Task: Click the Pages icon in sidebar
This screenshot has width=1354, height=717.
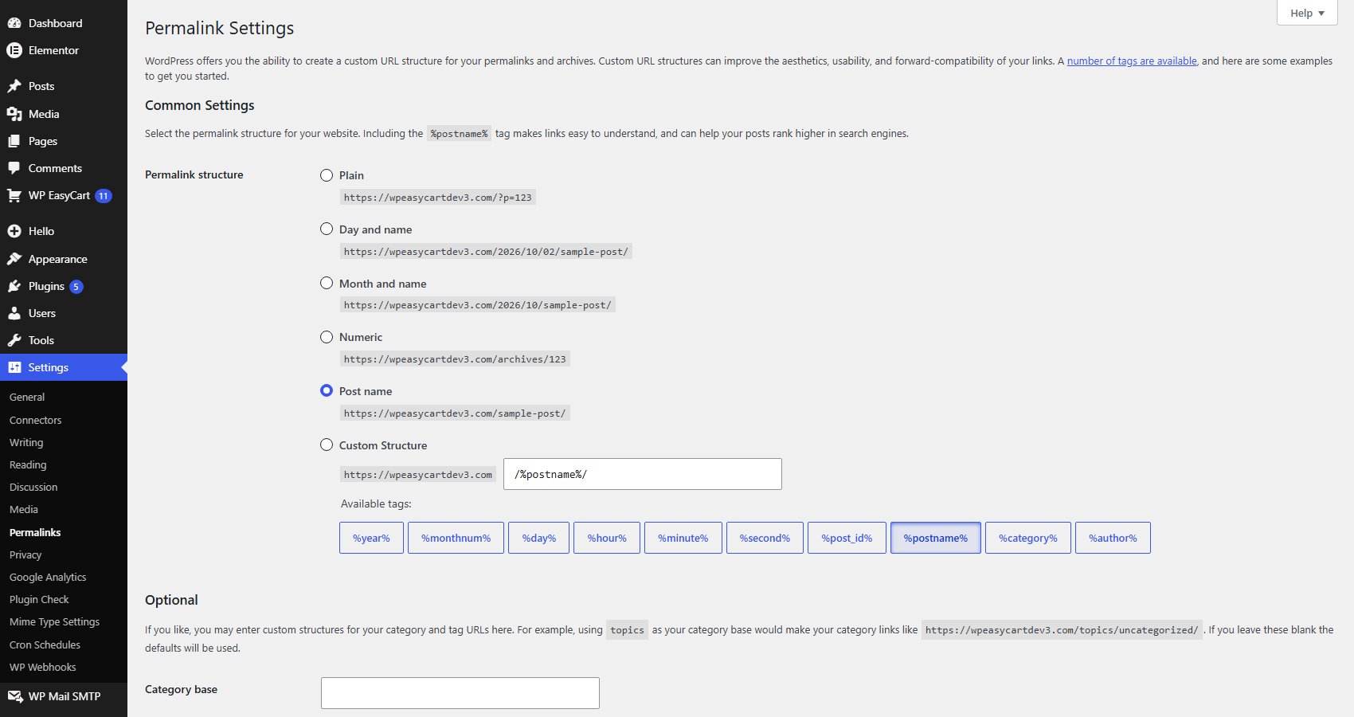Action: (14, 141)
